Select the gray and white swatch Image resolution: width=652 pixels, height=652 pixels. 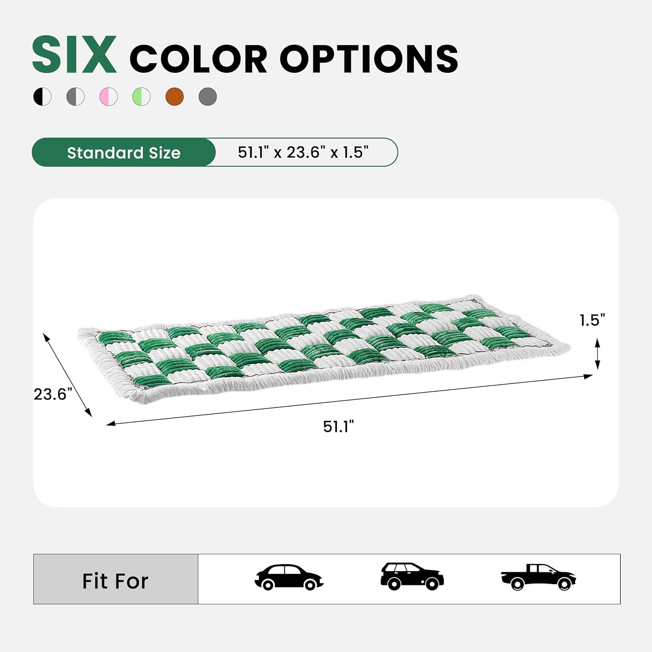[76, 96]
